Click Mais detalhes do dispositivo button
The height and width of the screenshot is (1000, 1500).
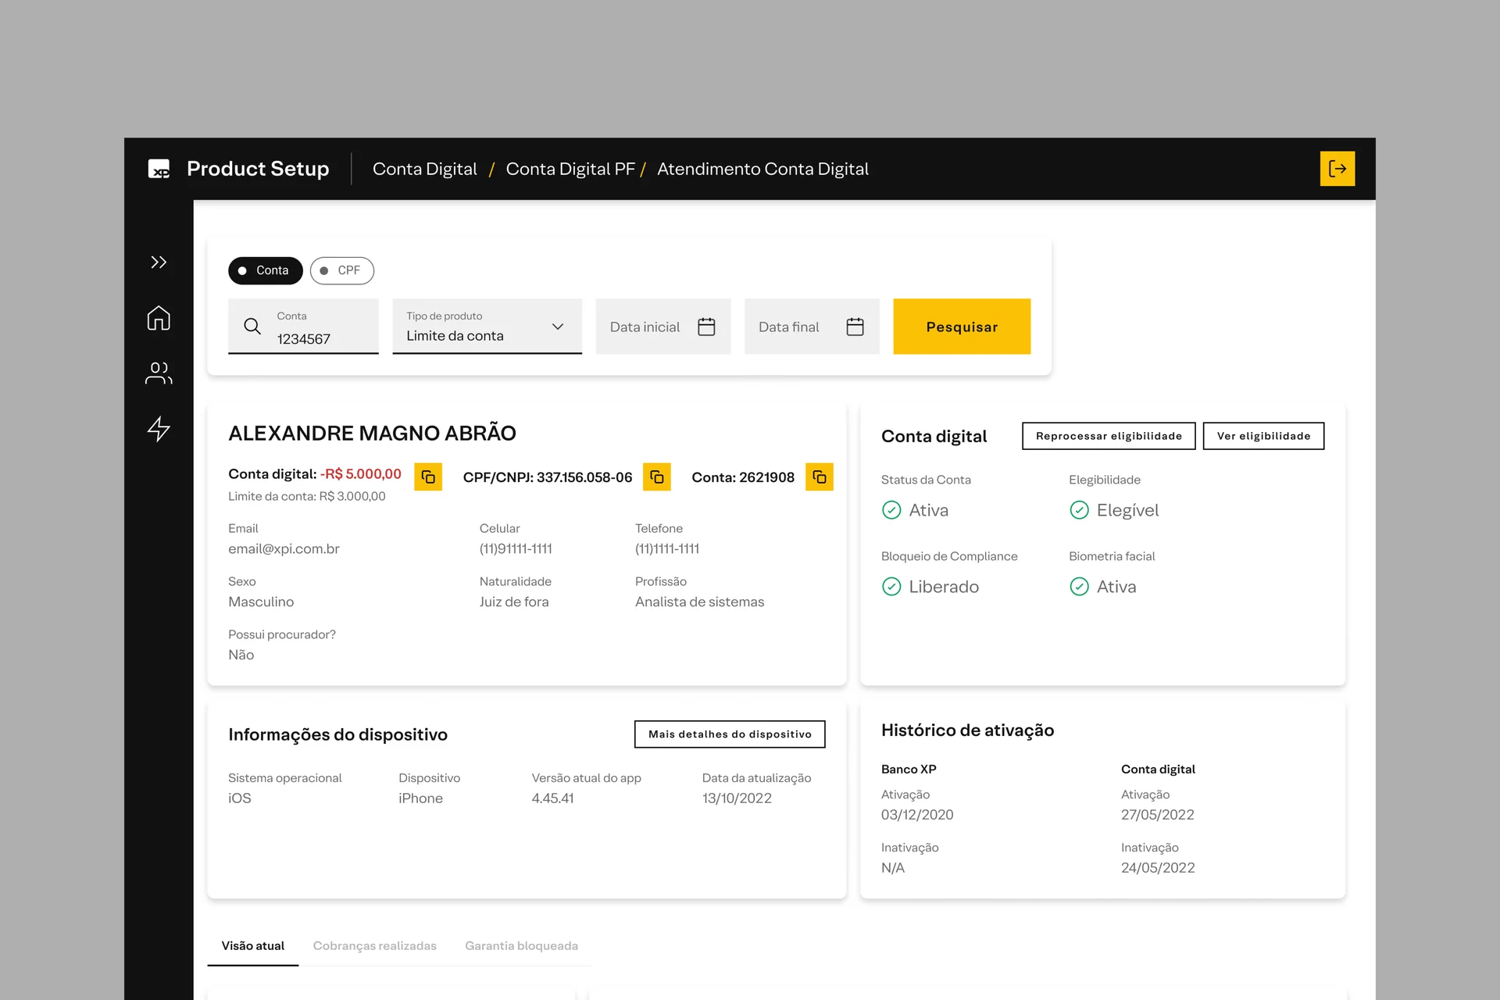pos(730,734)
